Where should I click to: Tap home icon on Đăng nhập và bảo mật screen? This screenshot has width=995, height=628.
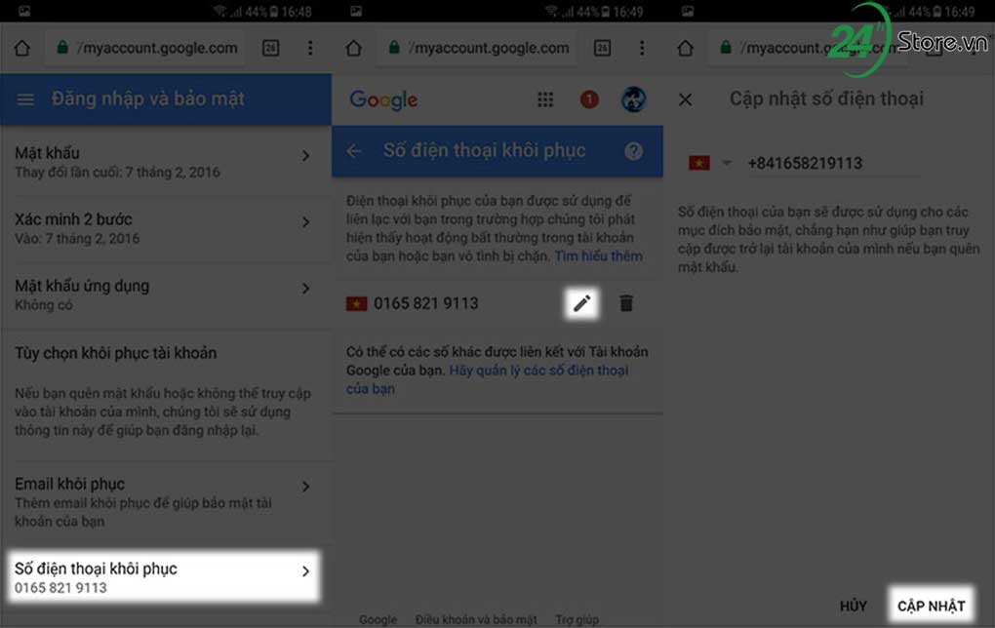click(22, 48)
